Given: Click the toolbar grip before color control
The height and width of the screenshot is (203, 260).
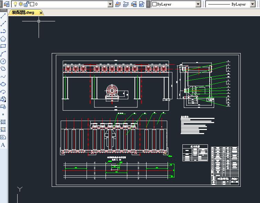Looking at the screenshot, I should pos(148,4).
